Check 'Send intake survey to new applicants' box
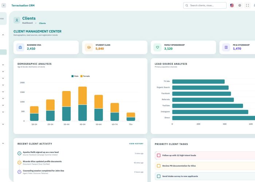The width and height of the screenshot is (255, 182). [158, 176]
